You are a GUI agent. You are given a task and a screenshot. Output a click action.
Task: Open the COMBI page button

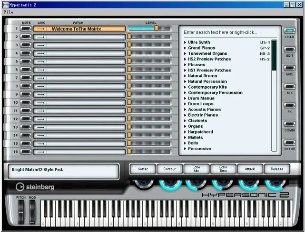pos(290,124)
